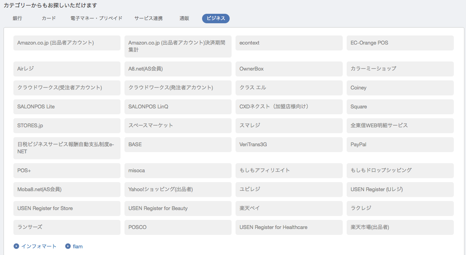The width and height of the screenshot is (466, 255).
Task: Select もしもドロップシッピング service
Action: 400,171
